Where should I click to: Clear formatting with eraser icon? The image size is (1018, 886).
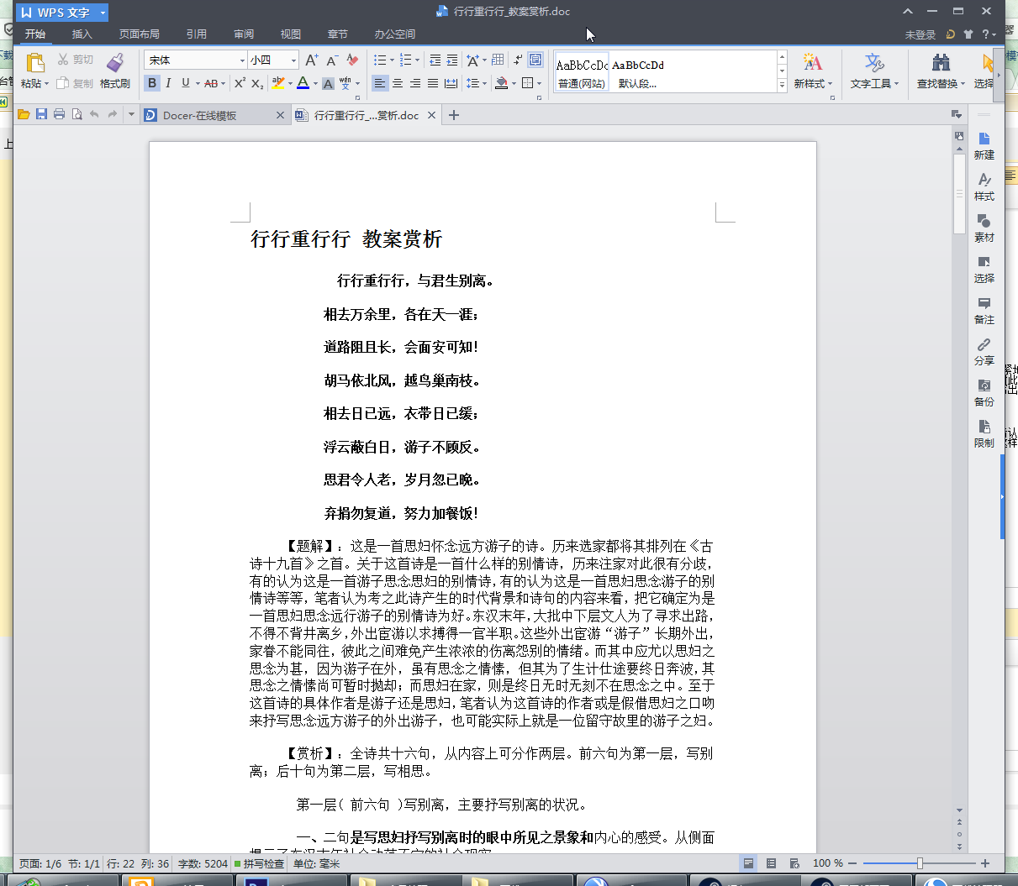click(352, 60)
